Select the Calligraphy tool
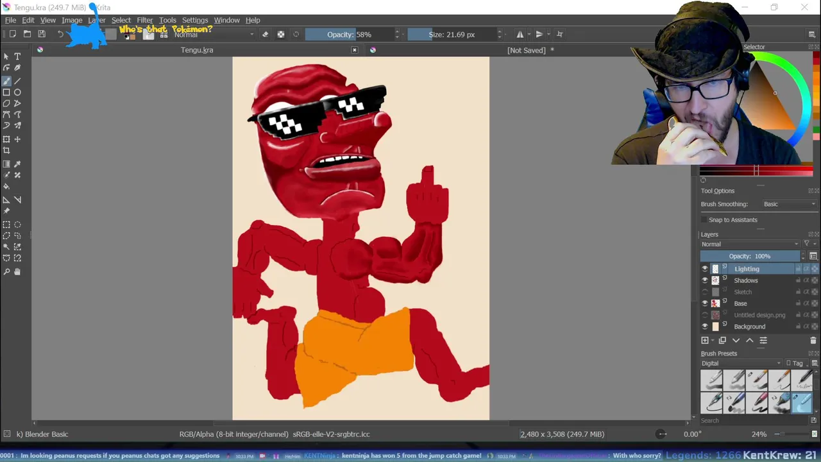Image resolution: width=821 pixels, height=462 pixels. pos(17,67)
